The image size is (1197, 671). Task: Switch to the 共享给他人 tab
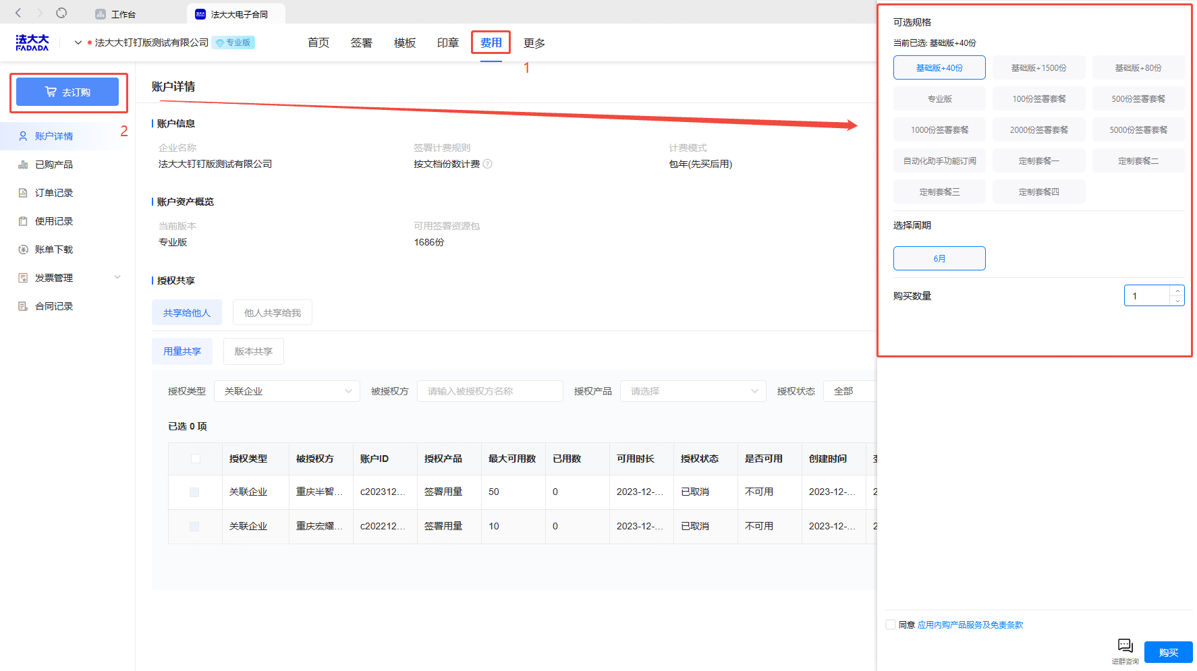(x=187, y=313)
